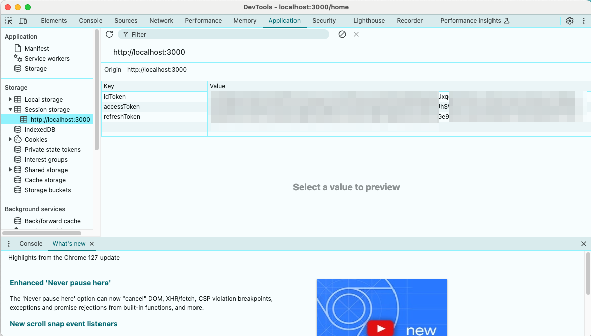Open the Lighthouse tab
The height and width of the screenshot is (336, 591).
[x=369, y=21]
